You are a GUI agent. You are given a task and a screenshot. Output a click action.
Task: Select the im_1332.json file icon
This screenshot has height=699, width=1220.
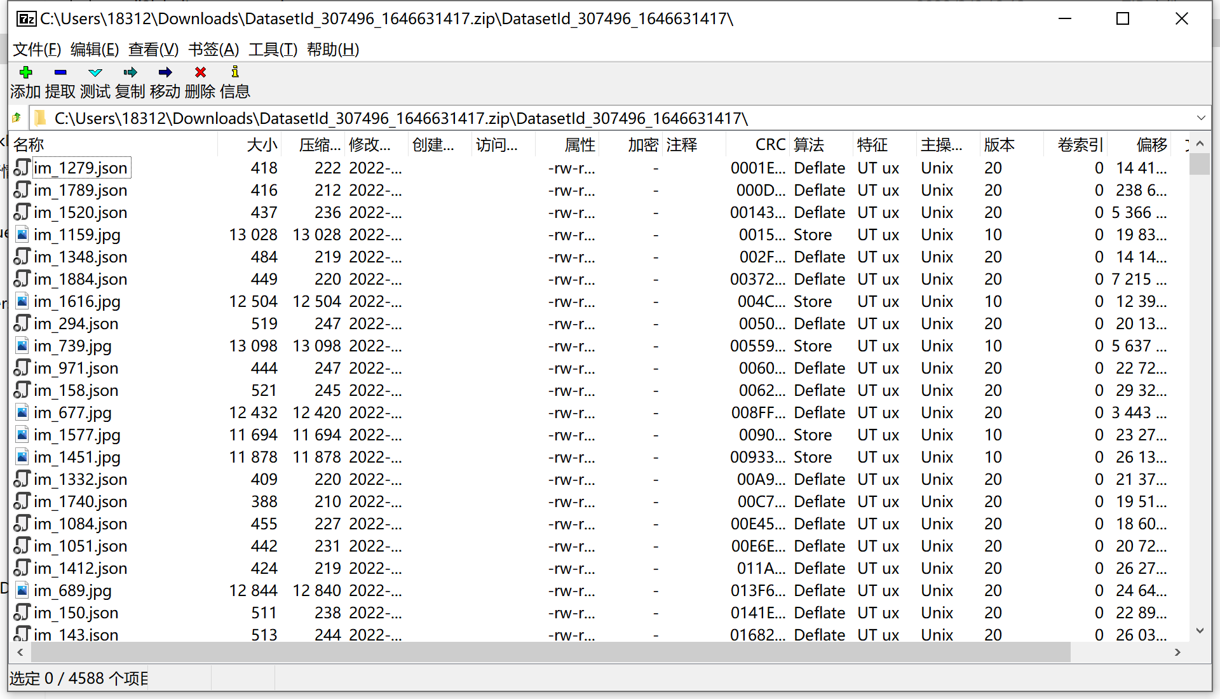(22, 479)
